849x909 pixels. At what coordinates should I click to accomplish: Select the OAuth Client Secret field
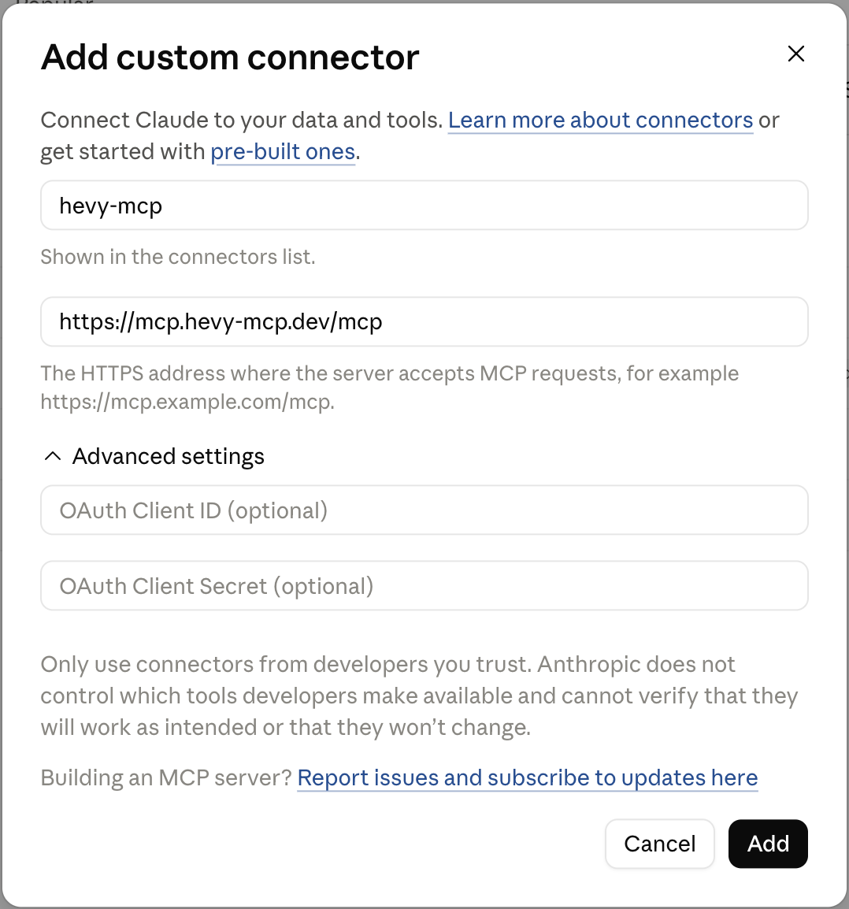click(x=424, y=585)
